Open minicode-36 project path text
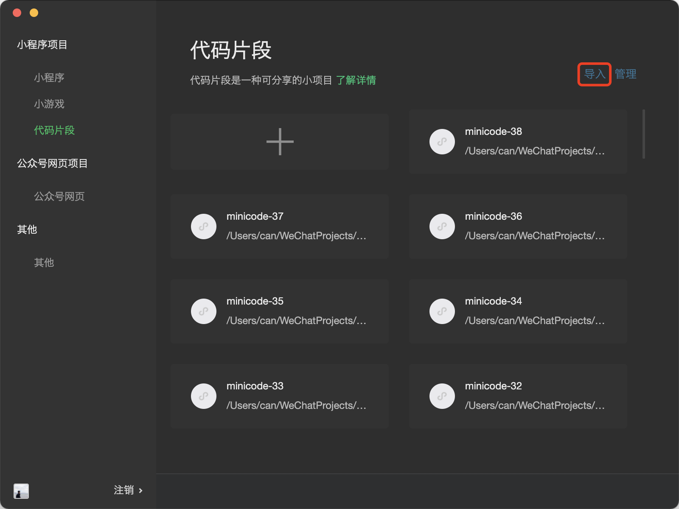The width and height of the screenshot is (679, 509). tap(535, 236)
